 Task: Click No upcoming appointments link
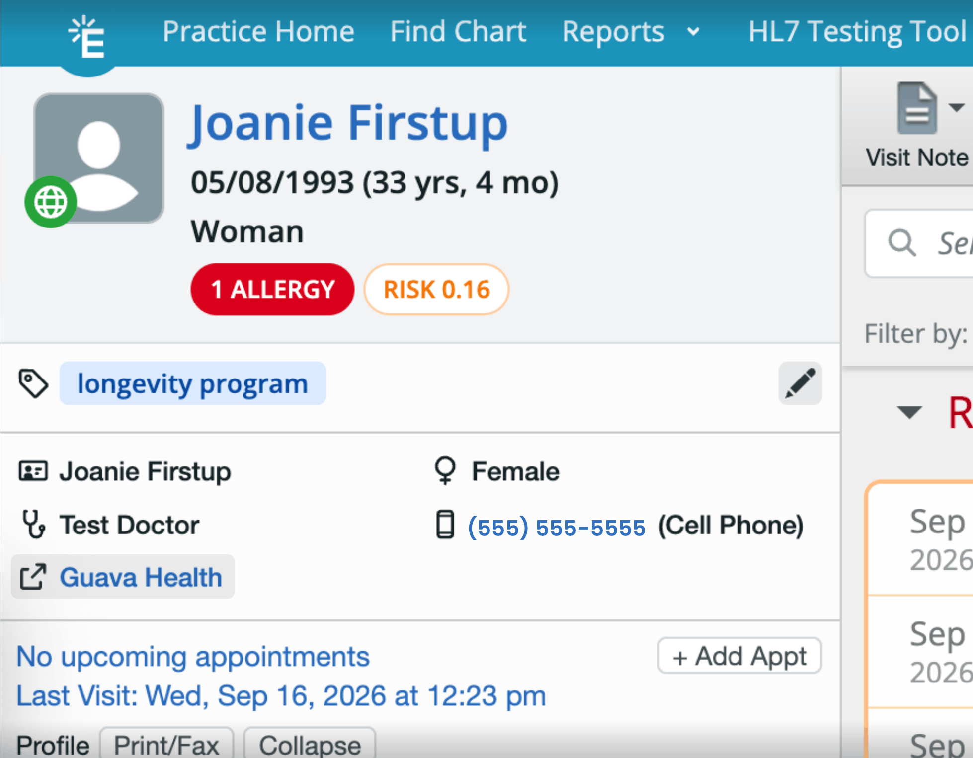[x=193, y=657]
